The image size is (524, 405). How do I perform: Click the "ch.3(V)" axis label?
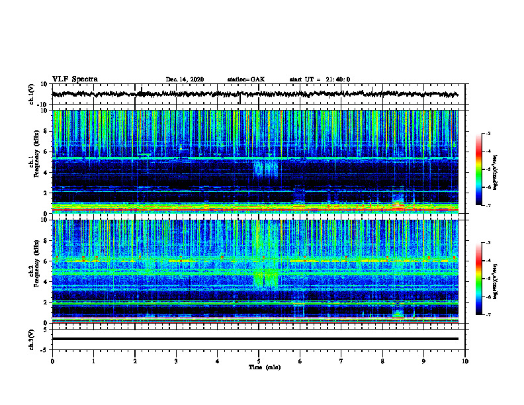coord(32,339)
